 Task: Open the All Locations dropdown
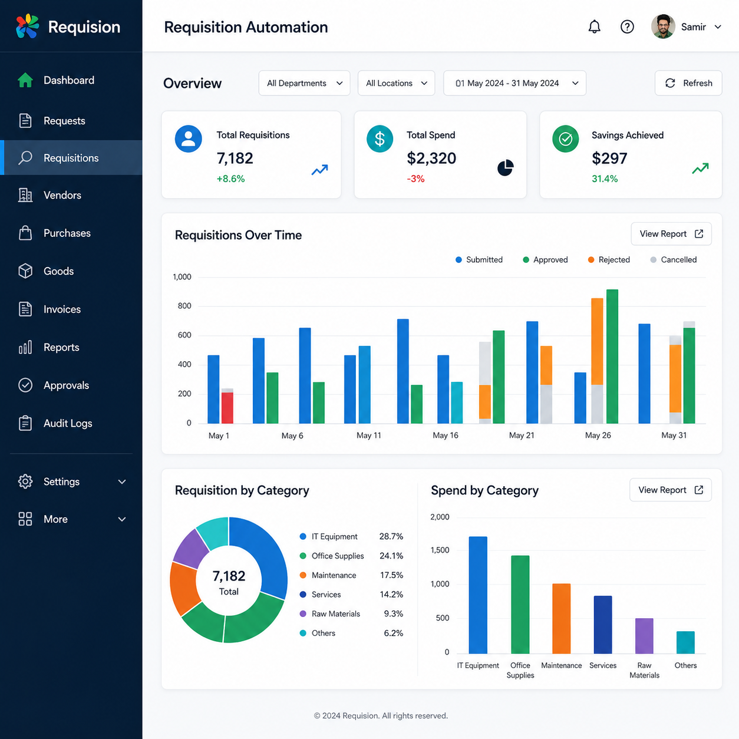(396, 83)
